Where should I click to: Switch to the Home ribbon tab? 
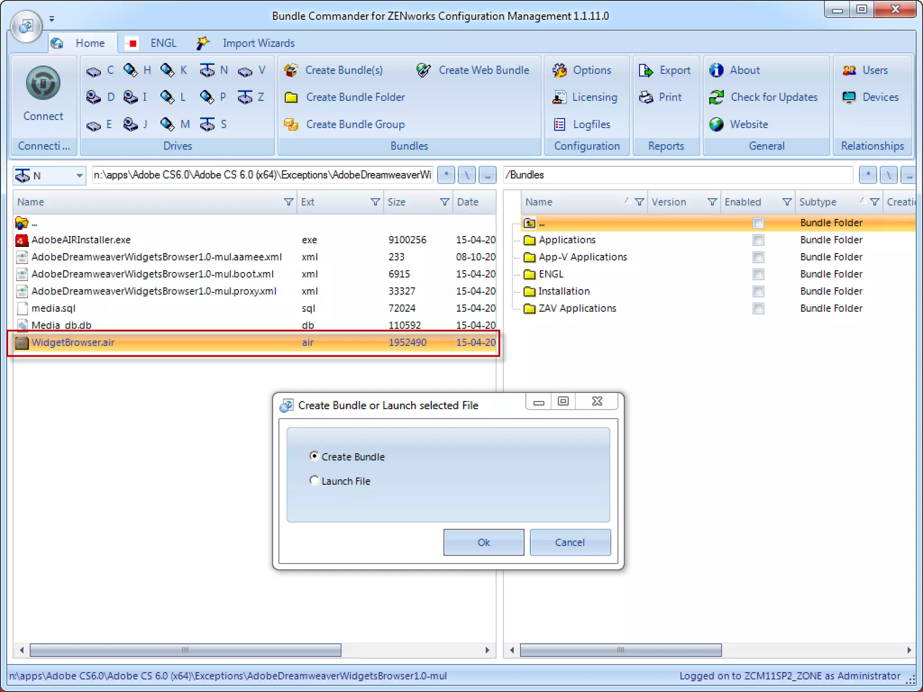tap(82, 43)
